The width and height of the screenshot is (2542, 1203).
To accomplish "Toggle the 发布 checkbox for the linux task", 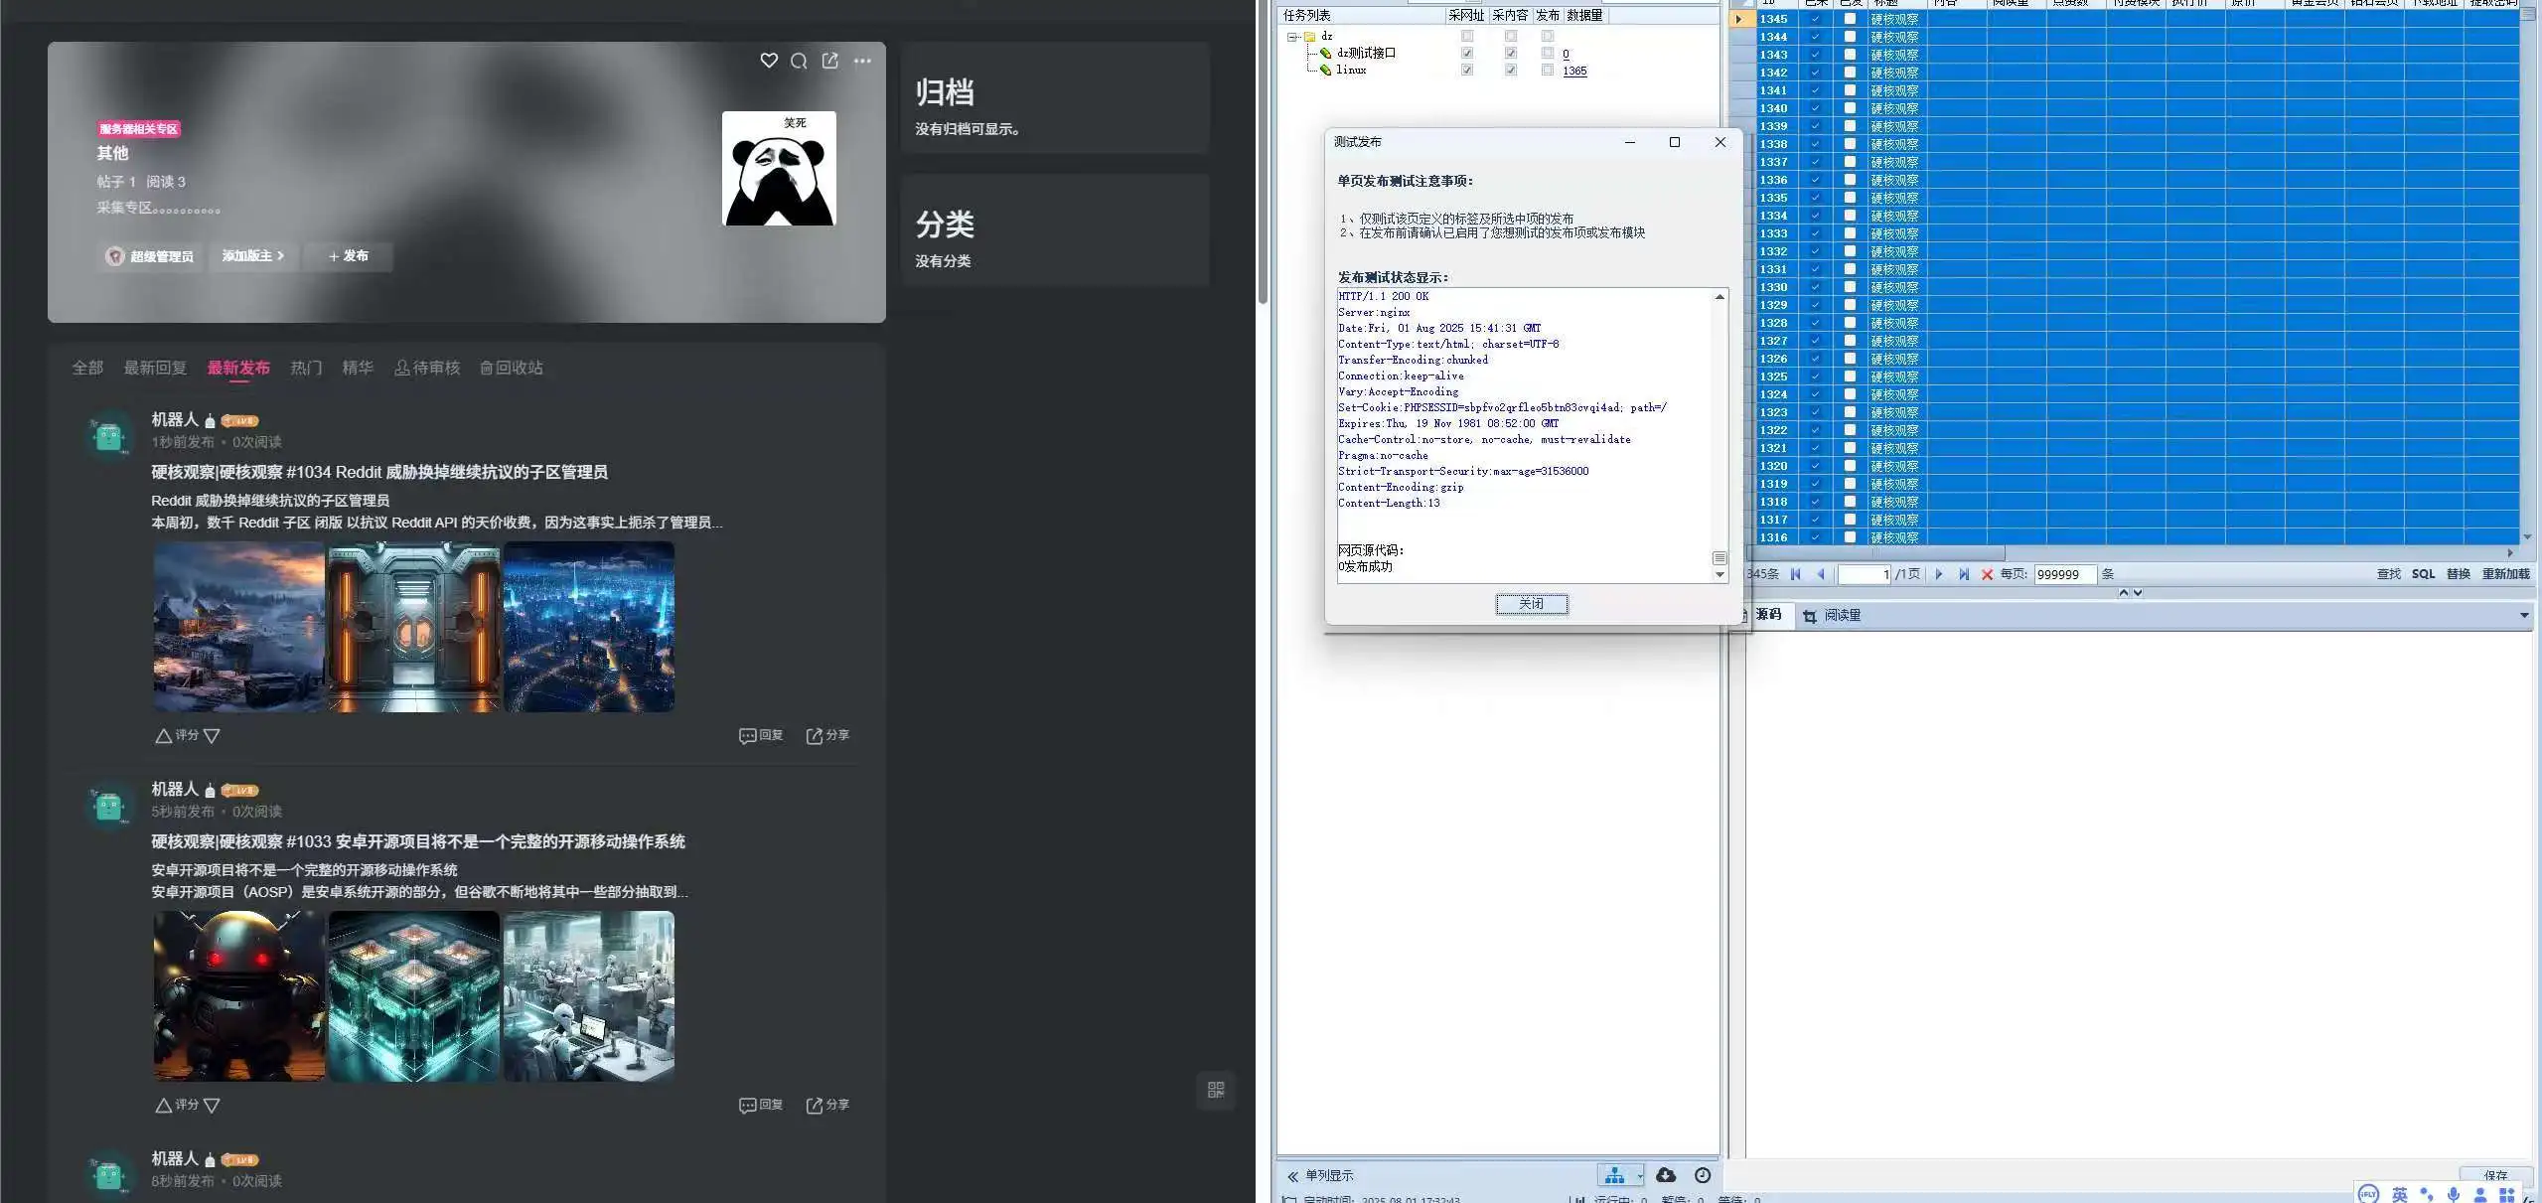I will click(1546, 70).
